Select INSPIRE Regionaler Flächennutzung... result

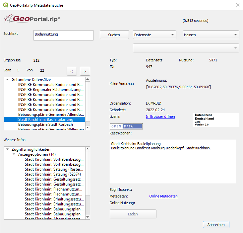click(x=51, y=90)
